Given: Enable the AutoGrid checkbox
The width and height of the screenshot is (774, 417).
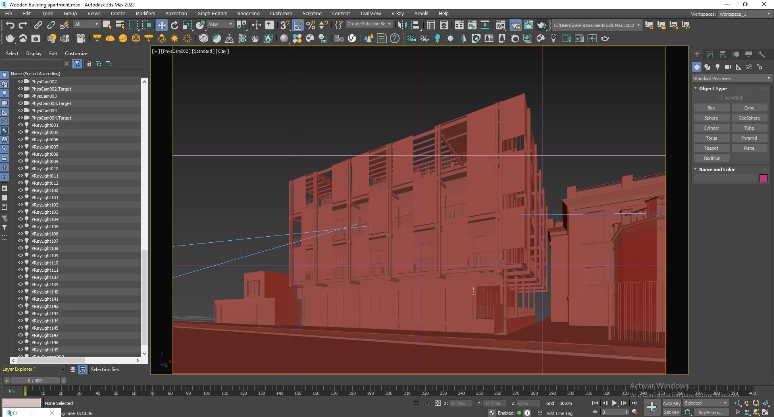Looking at the screenshot, I should (720, 98).
